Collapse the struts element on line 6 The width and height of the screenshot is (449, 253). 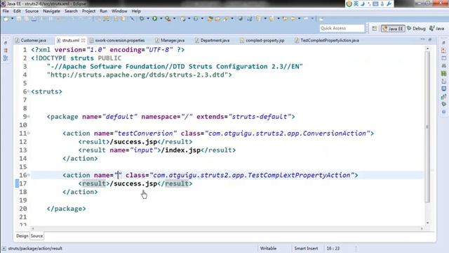tap(29, 91)
